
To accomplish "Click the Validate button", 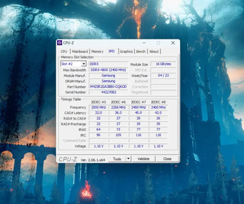I will (x=143, y=159).
